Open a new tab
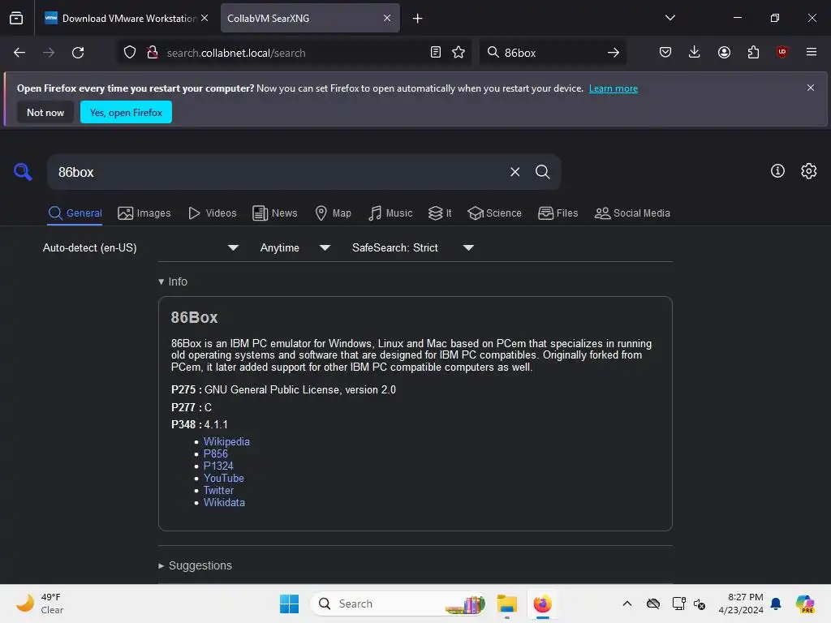 (x=418, y=19)
